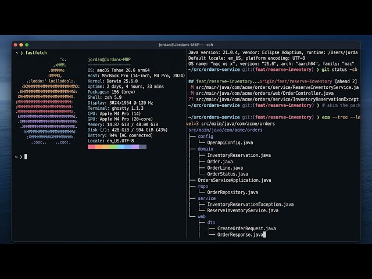
Task: Click the modified ReserveInventoryService.ja status line
Action: point(274,87)
